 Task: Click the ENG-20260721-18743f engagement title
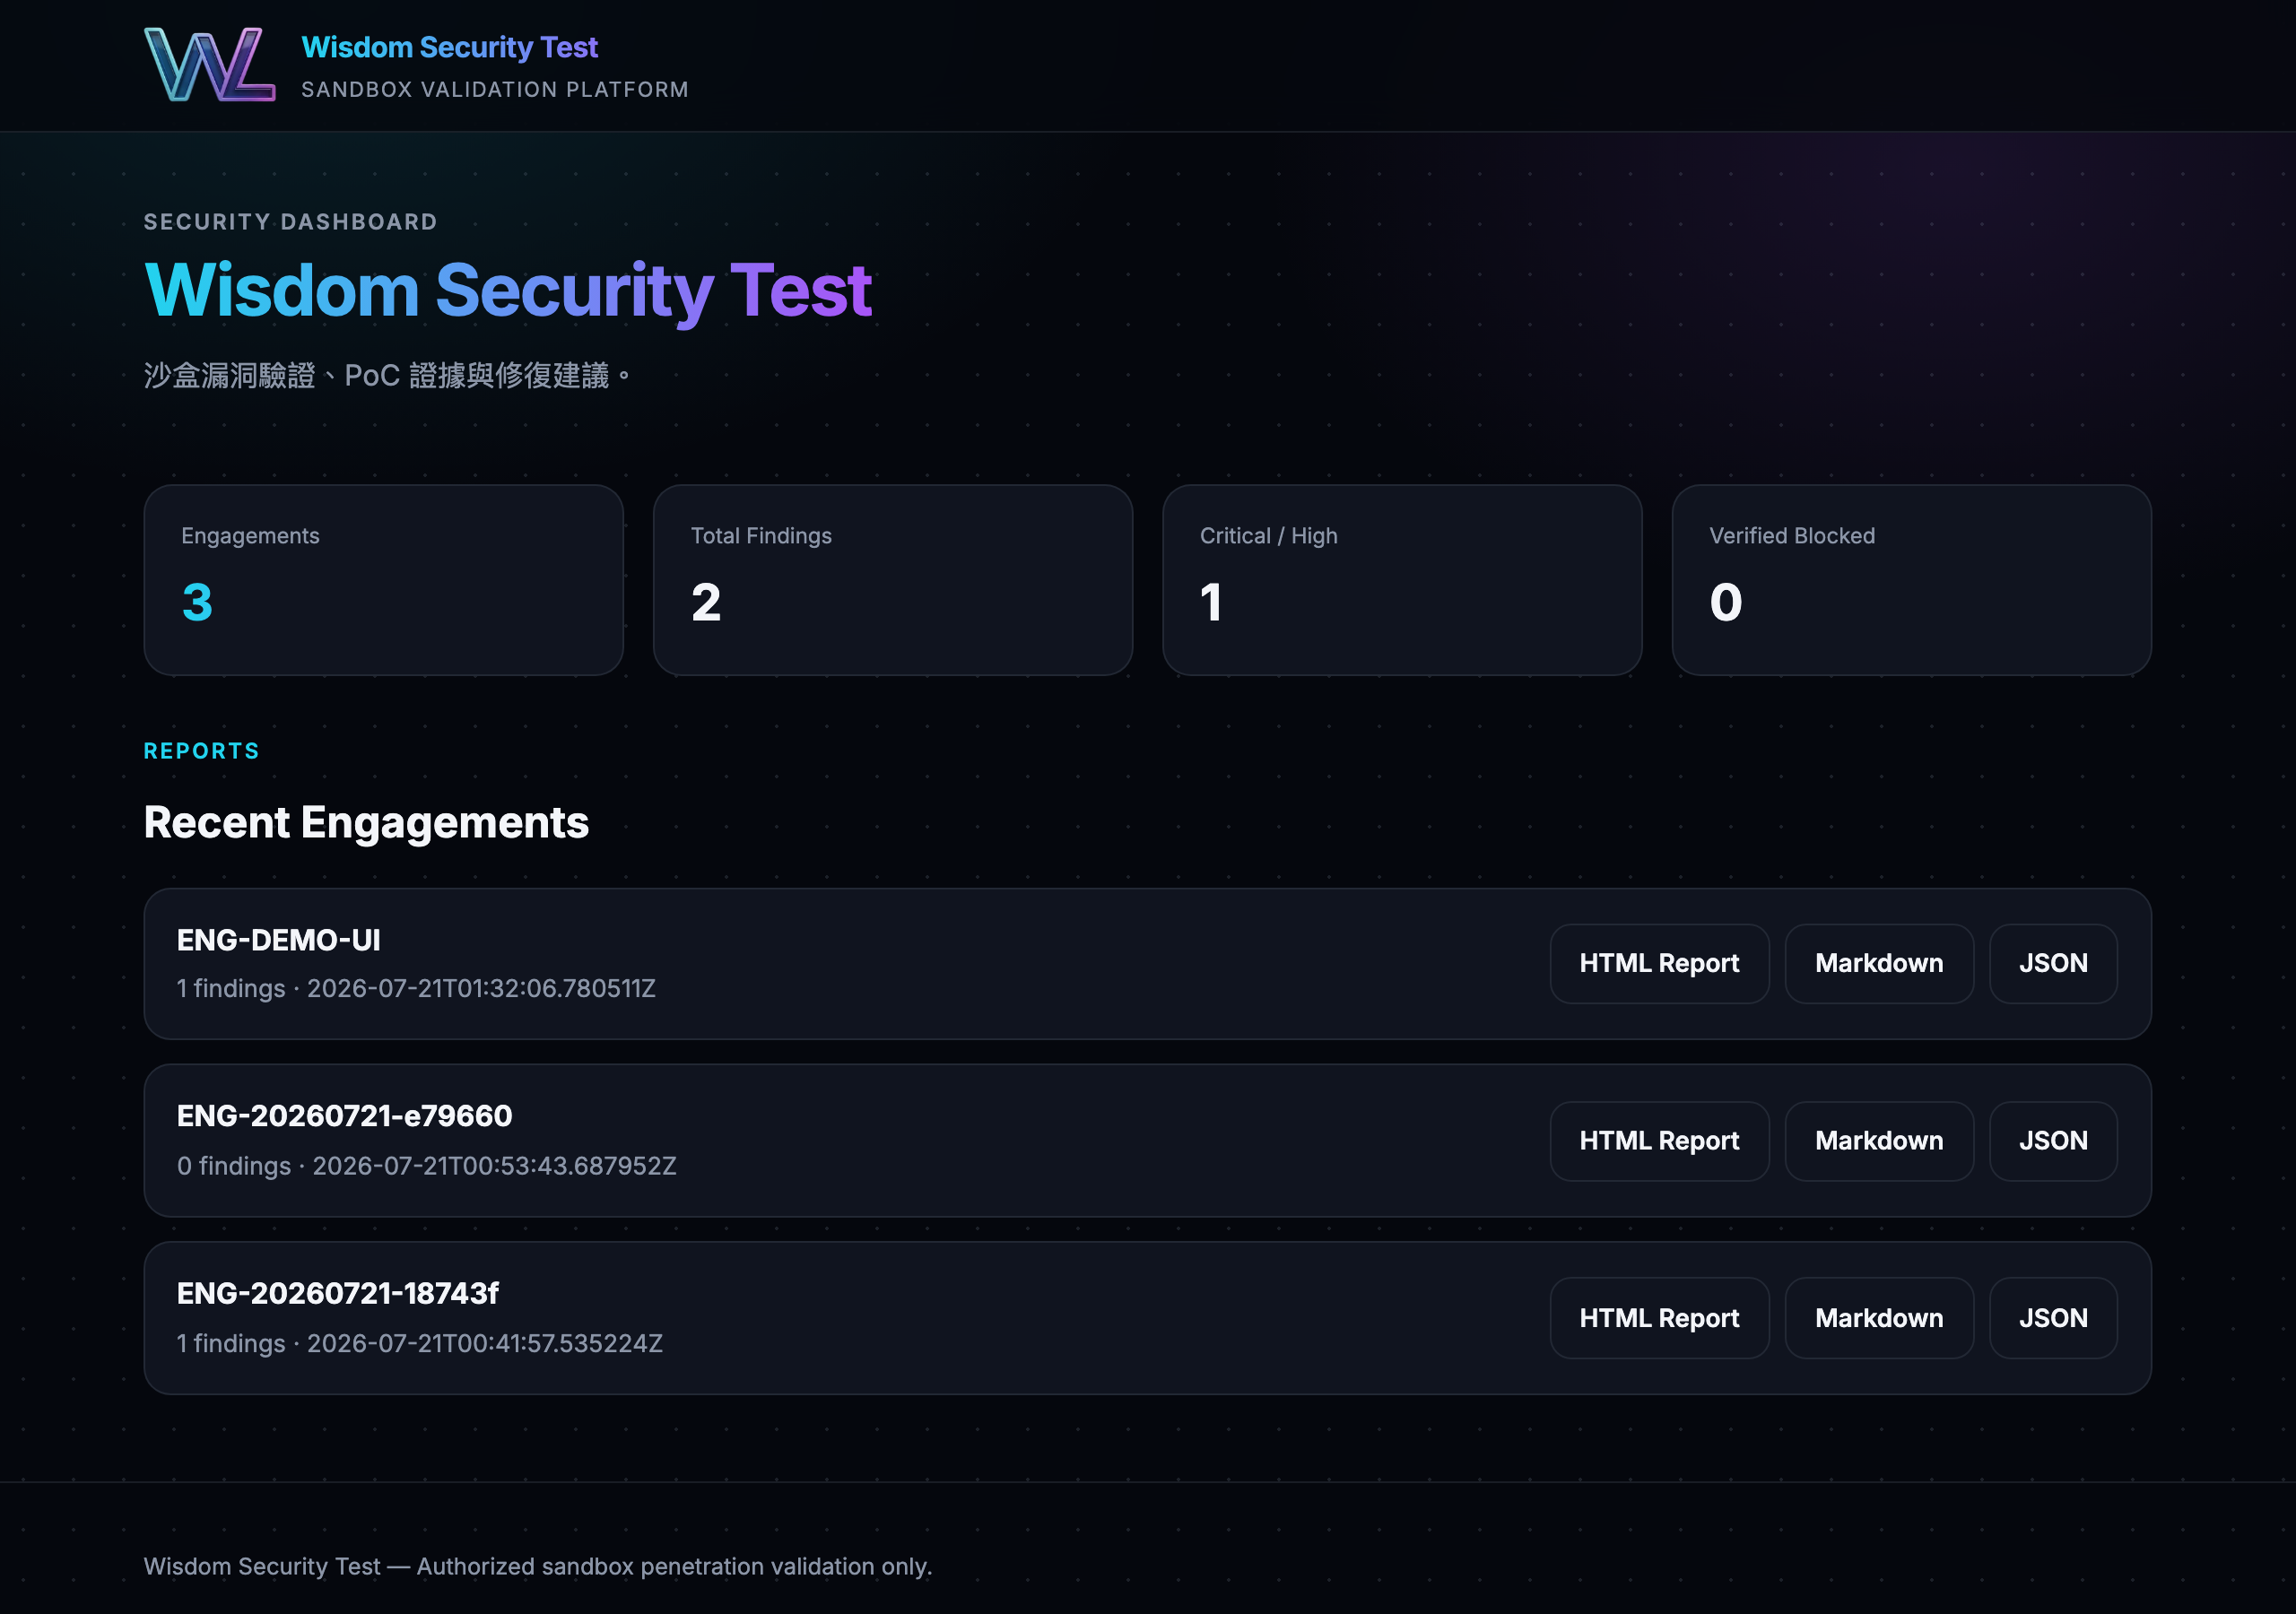(x=338, y=1294)
